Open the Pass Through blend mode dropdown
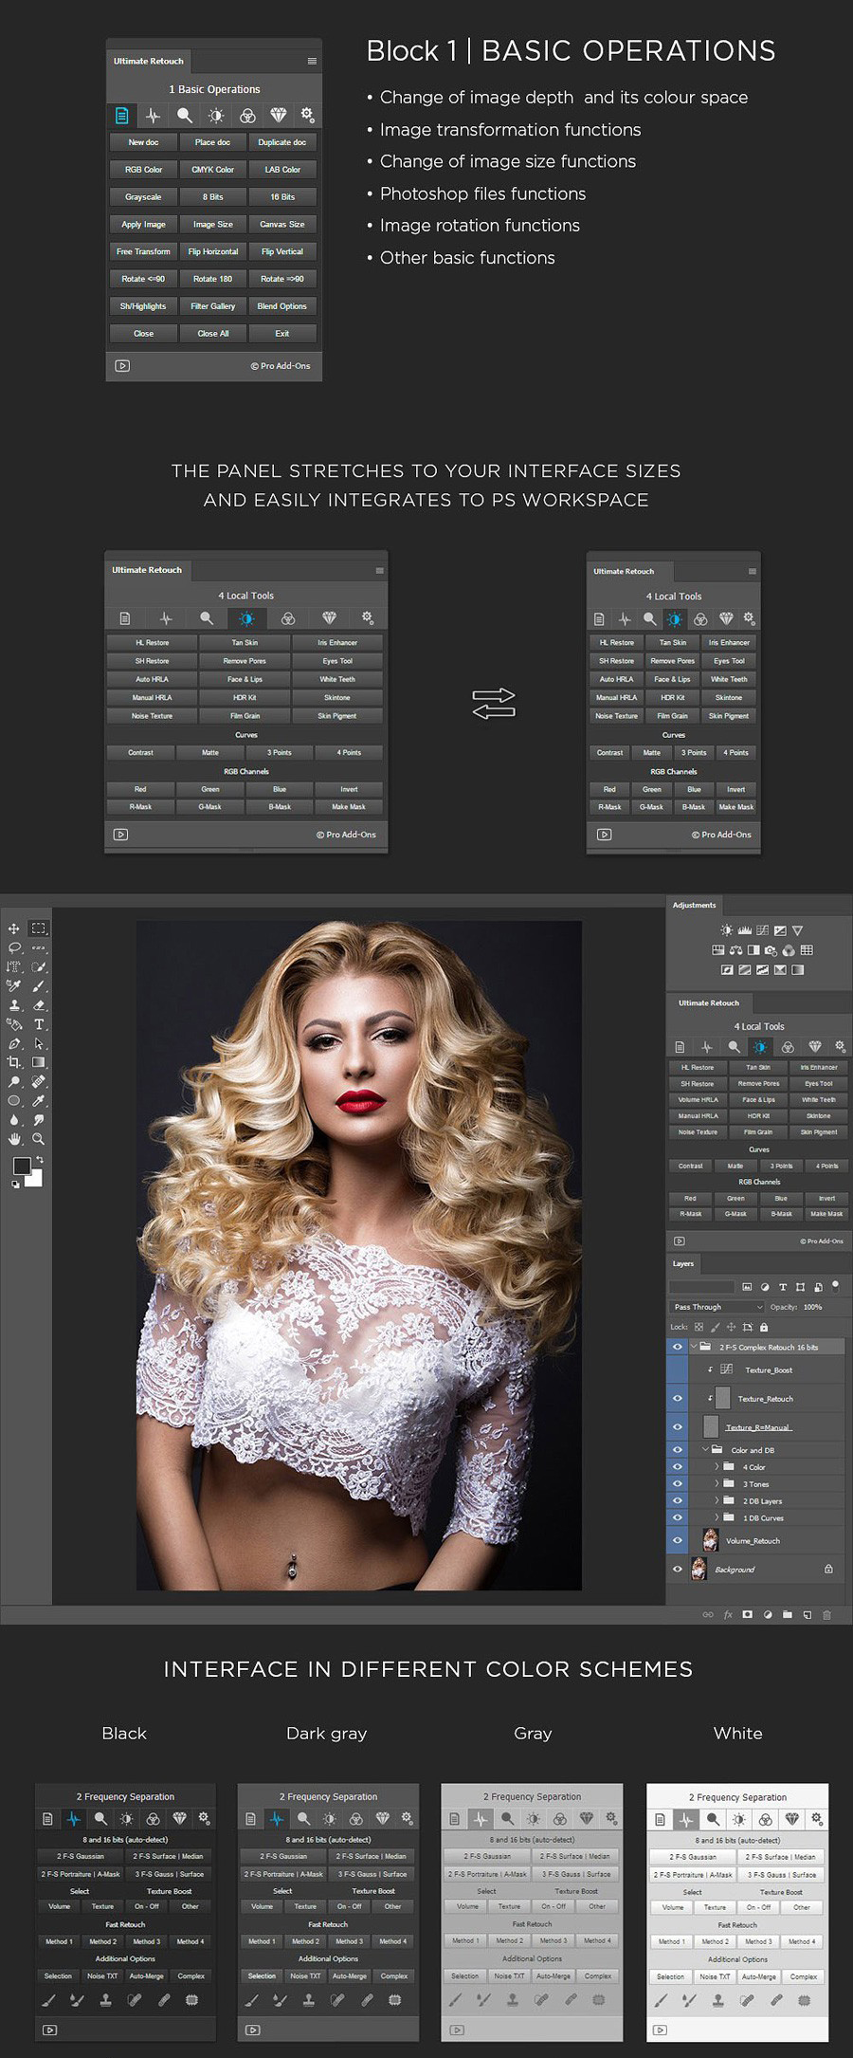This screenshot has height=2058, width=853. coord(717,1307)
